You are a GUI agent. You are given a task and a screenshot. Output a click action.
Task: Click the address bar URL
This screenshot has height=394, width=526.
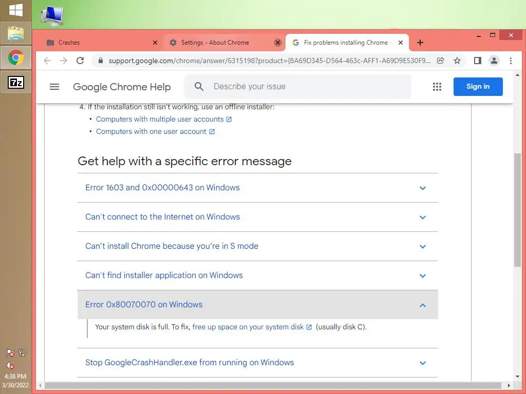[269, 61]
